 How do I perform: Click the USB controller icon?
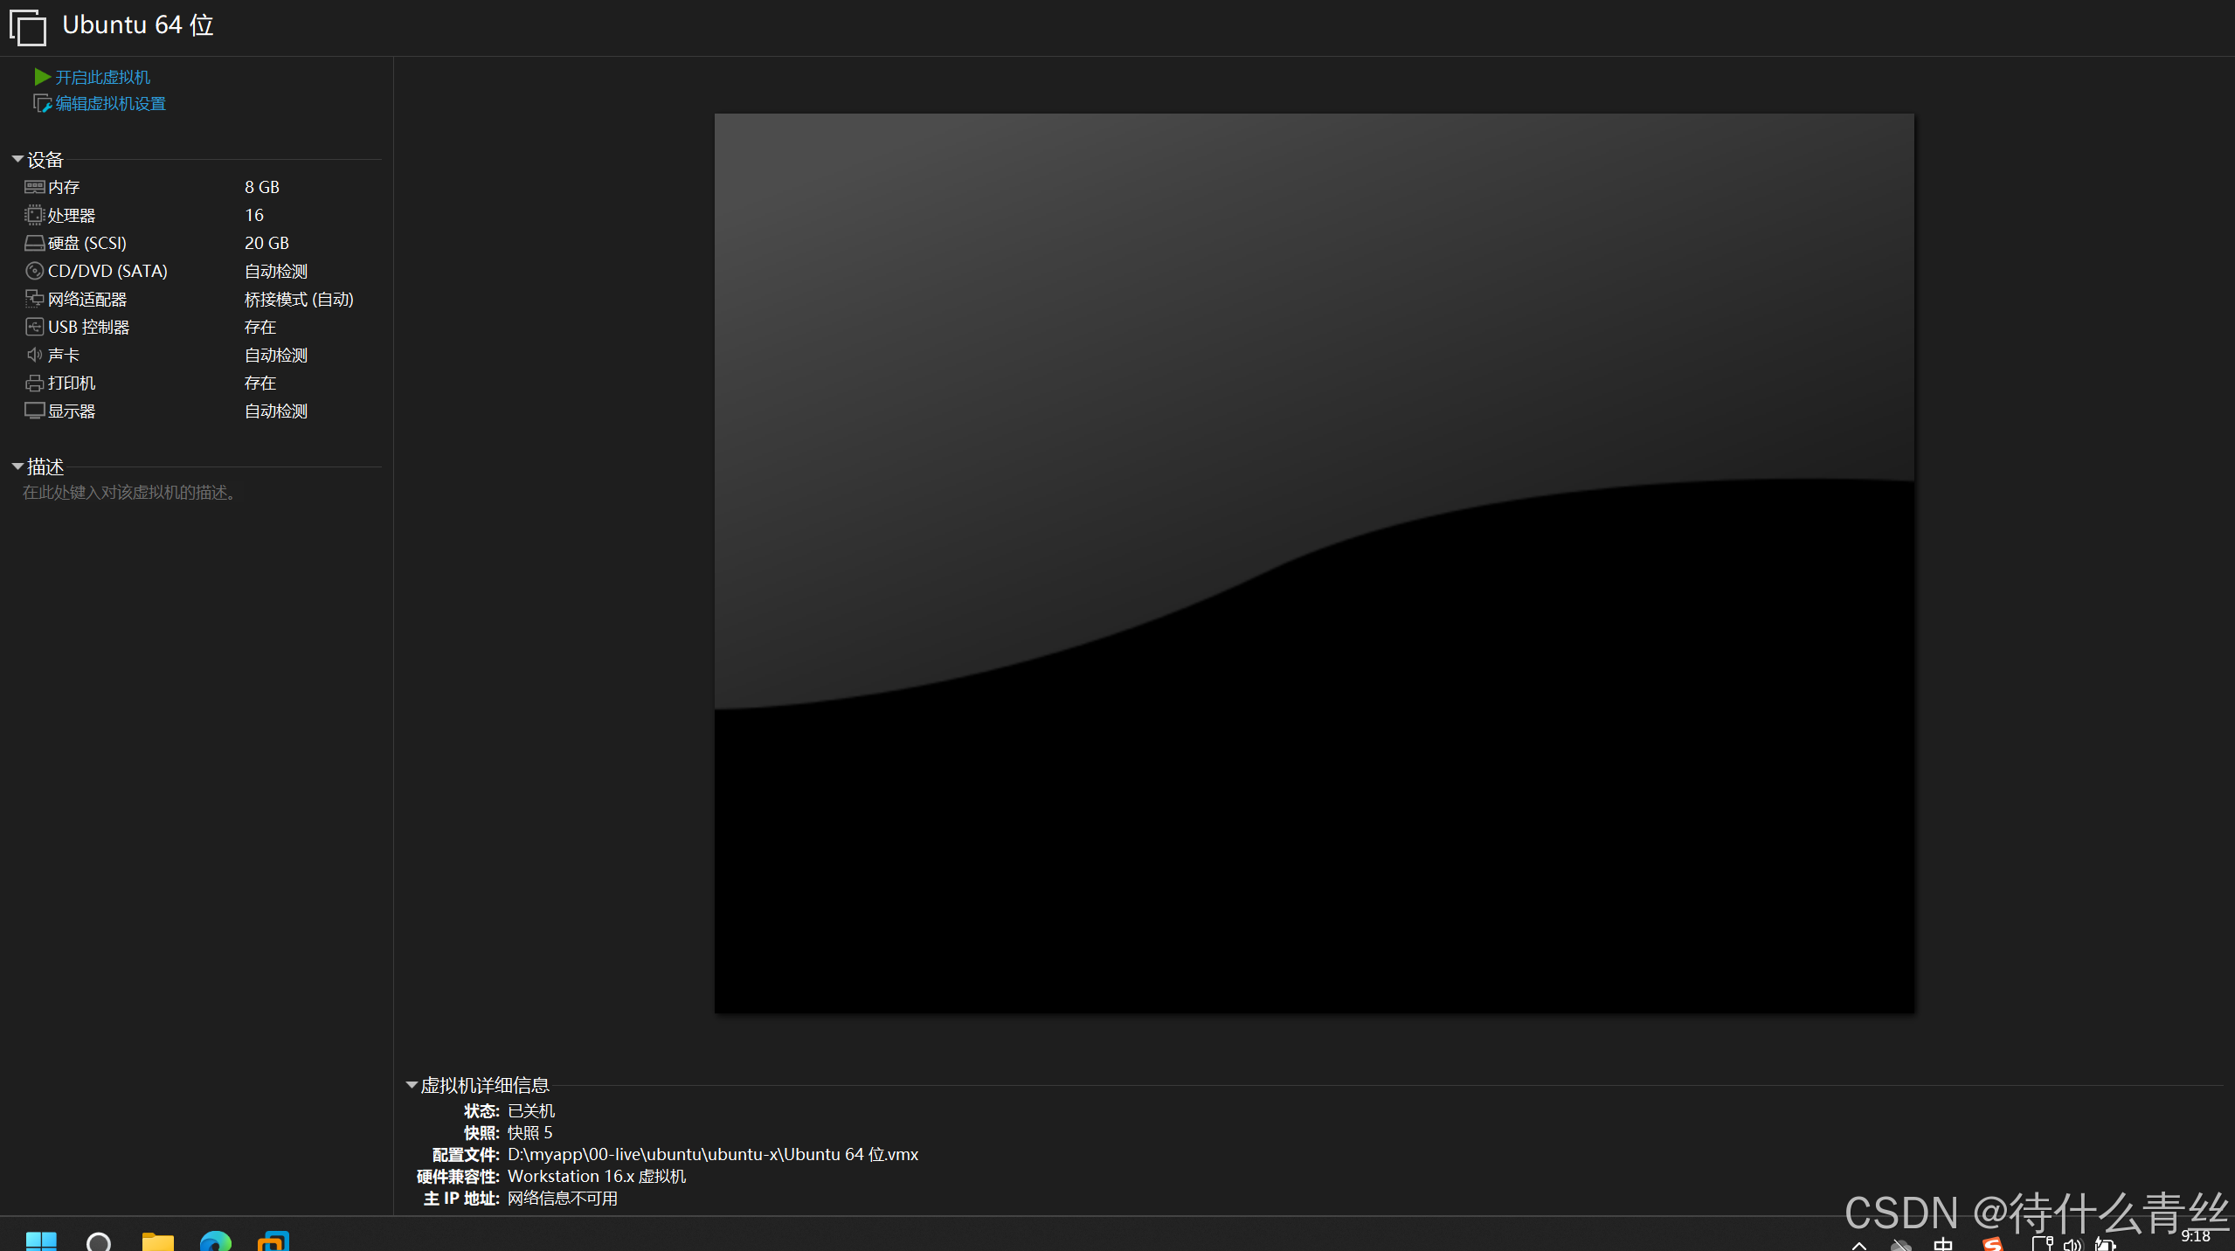34,327
